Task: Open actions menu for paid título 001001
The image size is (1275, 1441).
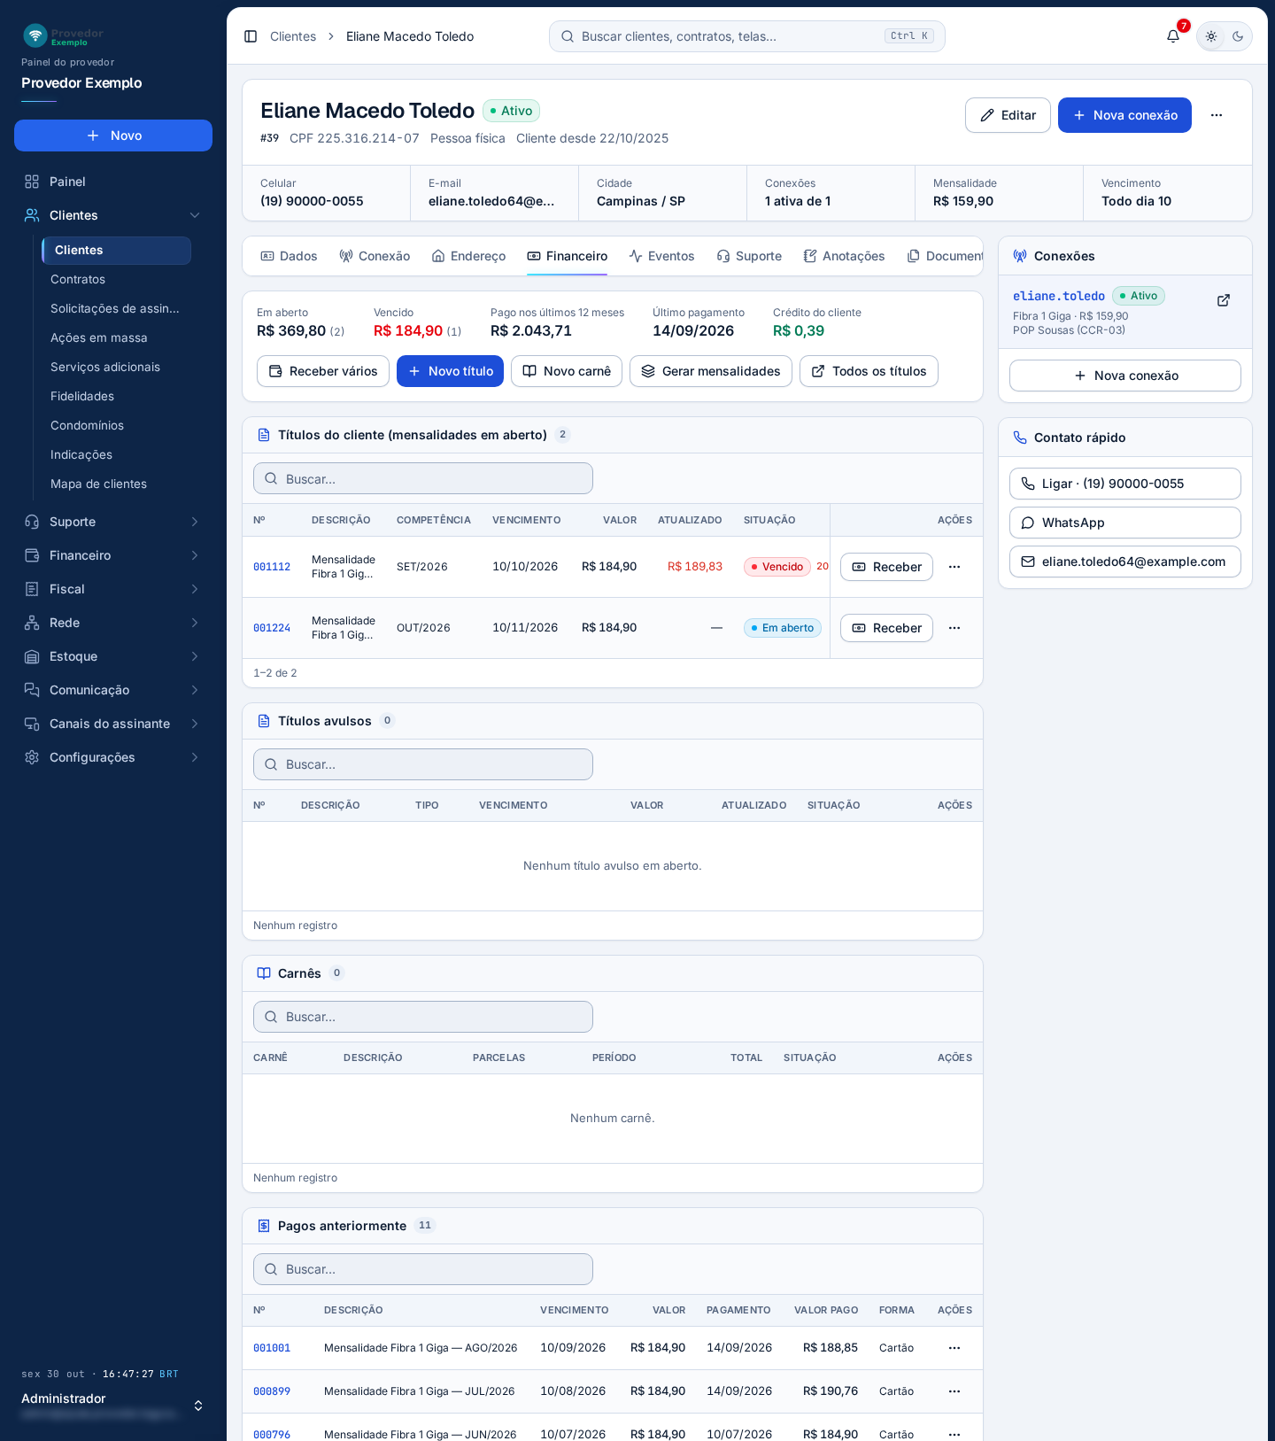Action: [954, 1348]
